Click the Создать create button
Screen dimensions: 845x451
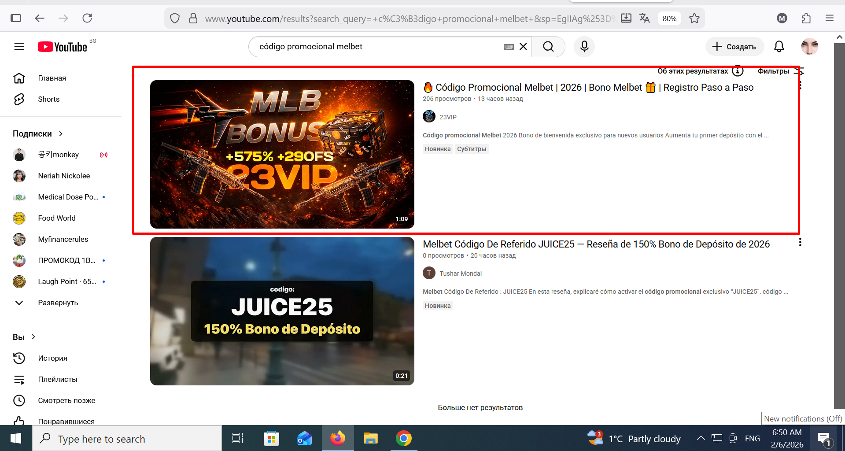point(734,47)
